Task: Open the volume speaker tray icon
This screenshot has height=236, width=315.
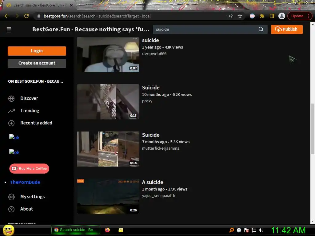Action: click(x=261, y=230)
